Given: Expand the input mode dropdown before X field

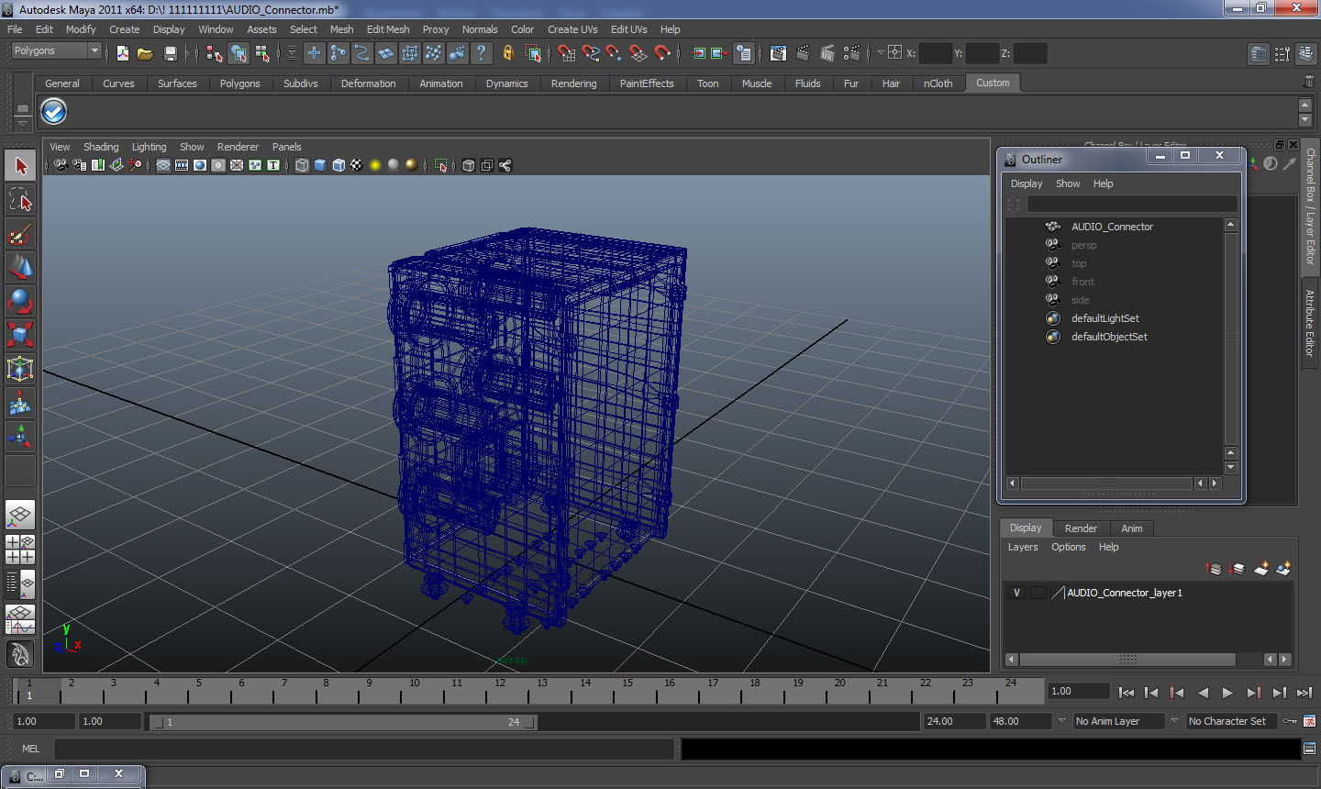Looking at the screenshot, I should (x=881, y=52).
